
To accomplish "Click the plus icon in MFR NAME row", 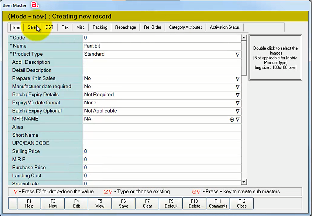I will pyautogui.click(x=232, y=120).
